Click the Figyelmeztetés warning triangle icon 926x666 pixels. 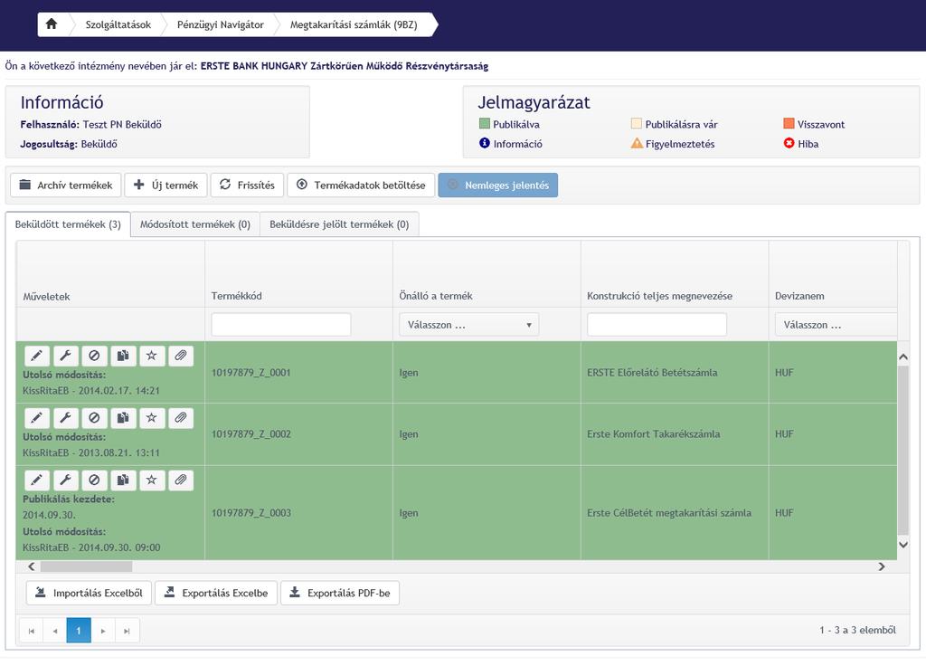pyautogui.click(x=637, y=143)
